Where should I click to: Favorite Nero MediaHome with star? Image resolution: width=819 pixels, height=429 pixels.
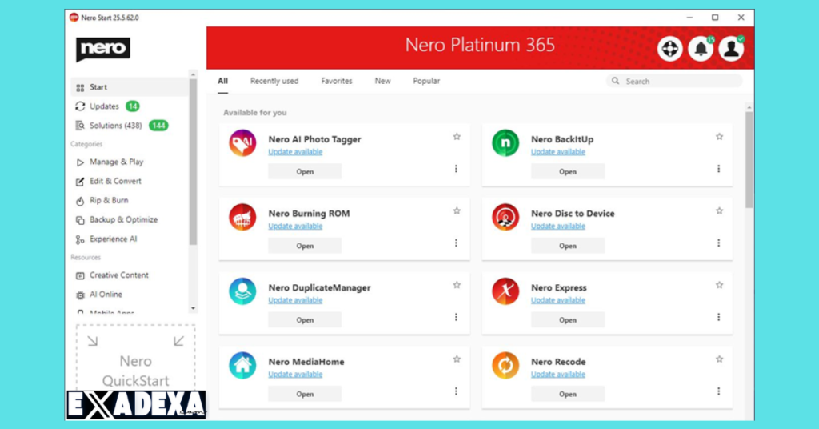click(x=457, y=359)
